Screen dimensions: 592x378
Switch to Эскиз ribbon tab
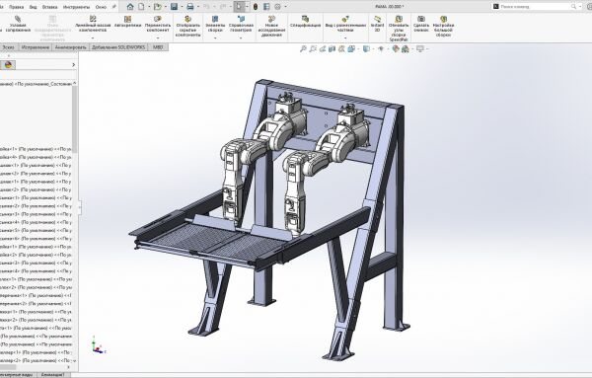(x=8, y=47)
